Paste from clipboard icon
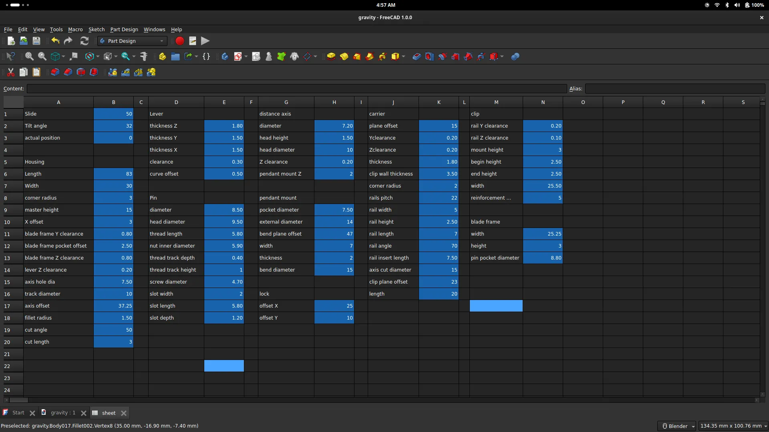 click(36, 72)
